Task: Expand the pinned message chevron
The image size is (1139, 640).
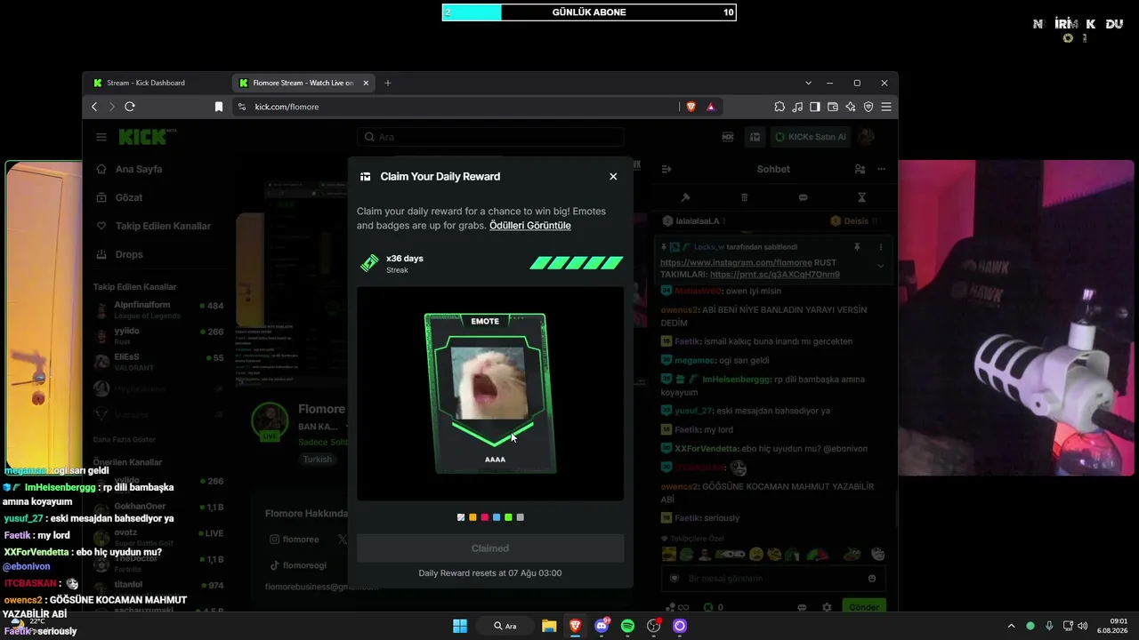Action: pyautogui.click(x=881, y=266)
